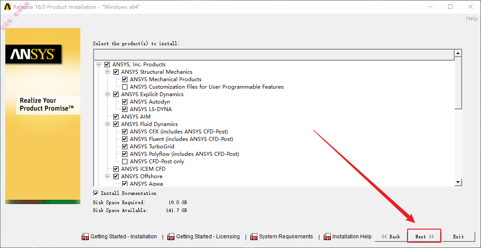Enable ANSYS CFD-Post only checkbox

coord(125,161)
